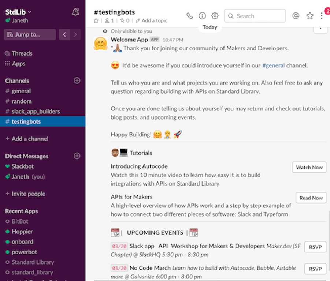Screen dimensions: 330x281
Task: Click the eye icon next to Only visible to you
Action: coord(105,31)
